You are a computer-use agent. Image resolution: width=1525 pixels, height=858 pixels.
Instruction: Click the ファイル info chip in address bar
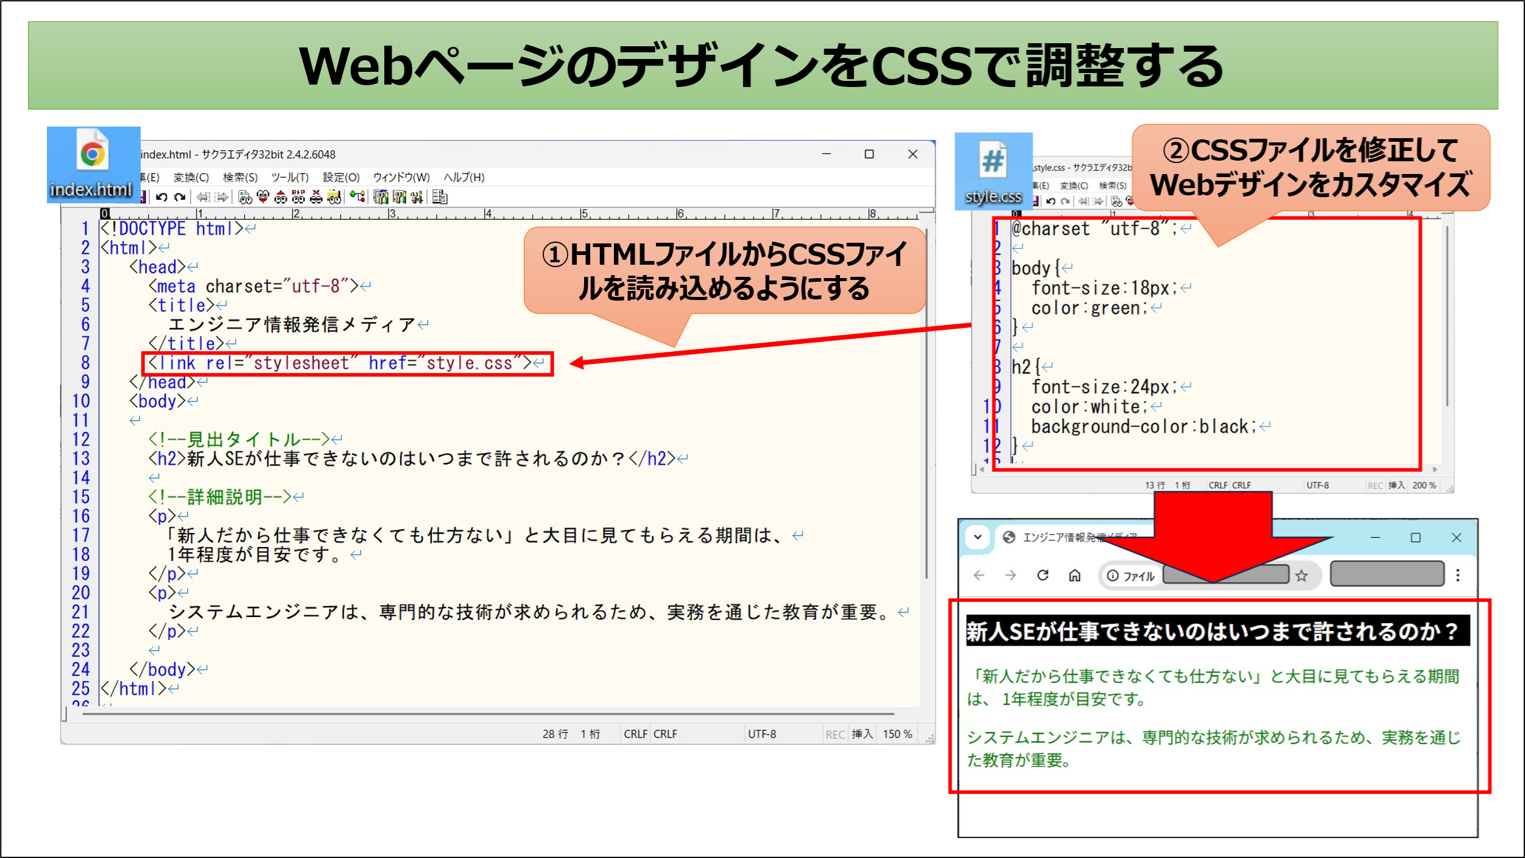coord(1131,576)
